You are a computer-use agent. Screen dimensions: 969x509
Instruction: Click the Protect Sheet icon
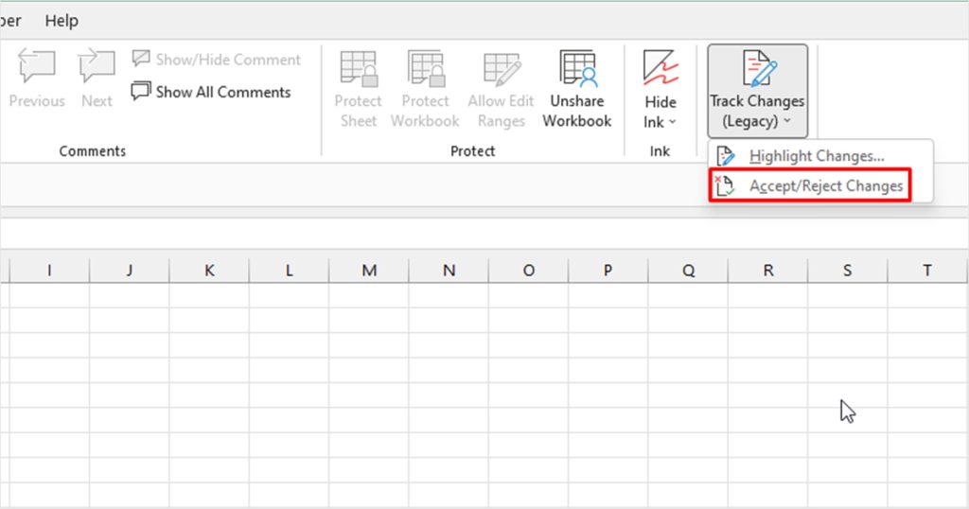(x=358, y=68)
